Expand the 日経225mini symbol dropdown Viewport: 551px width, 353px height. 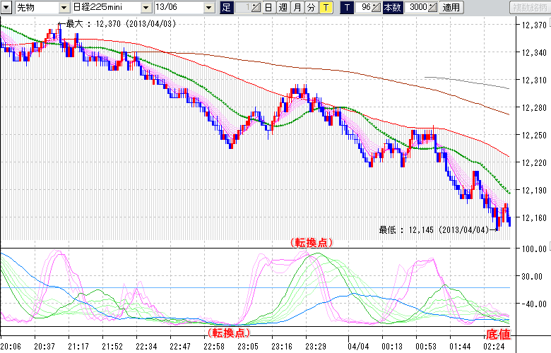145,8
